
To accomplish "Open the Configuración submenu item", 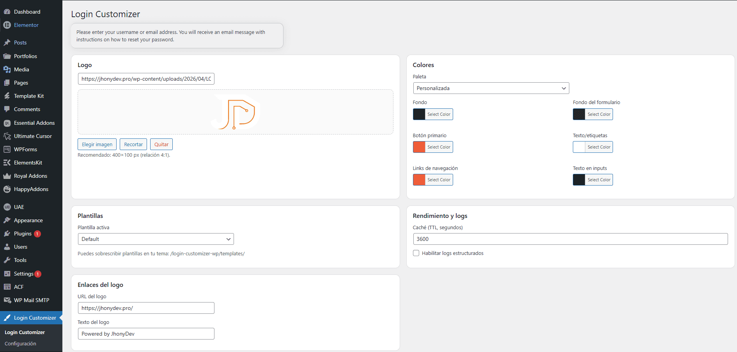I will 20,343.
